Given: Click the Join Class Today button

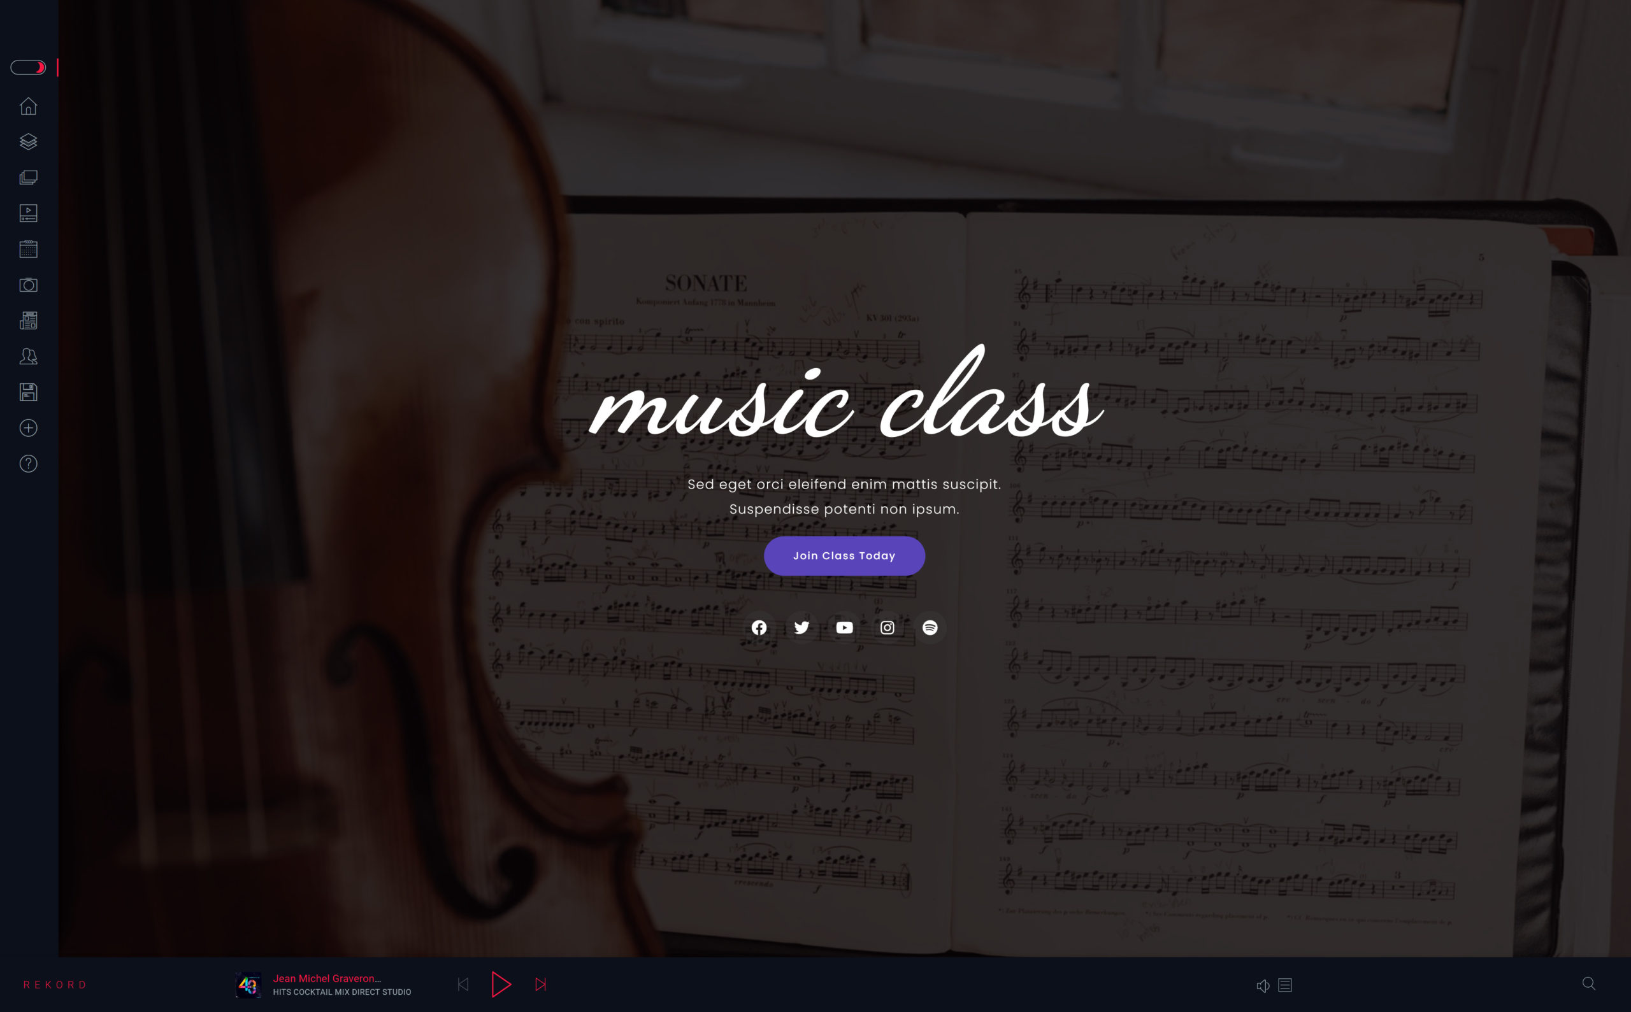Looking at the screenshot, I should 844,556.
